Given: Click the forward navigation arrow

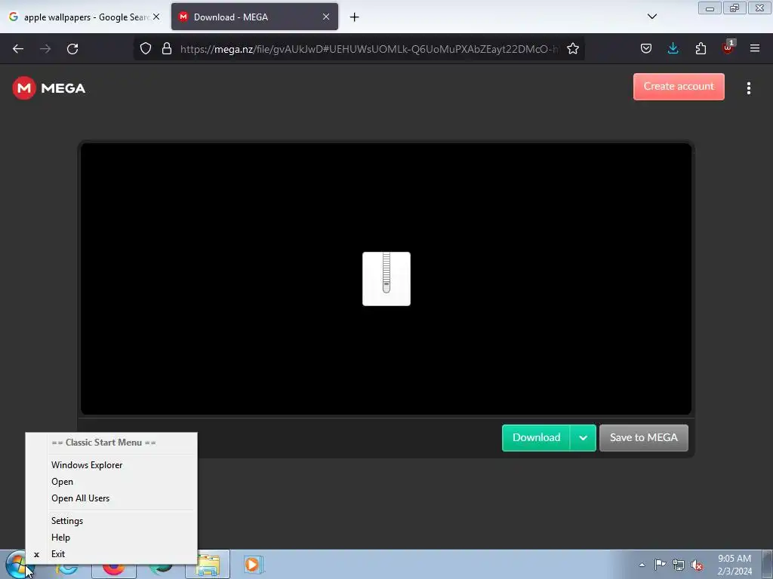Looking at the screenshot, I should point(45,49).
